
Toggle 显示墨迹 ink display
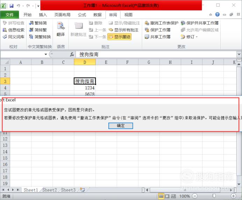pyautogui.click(x=120, y=37)
